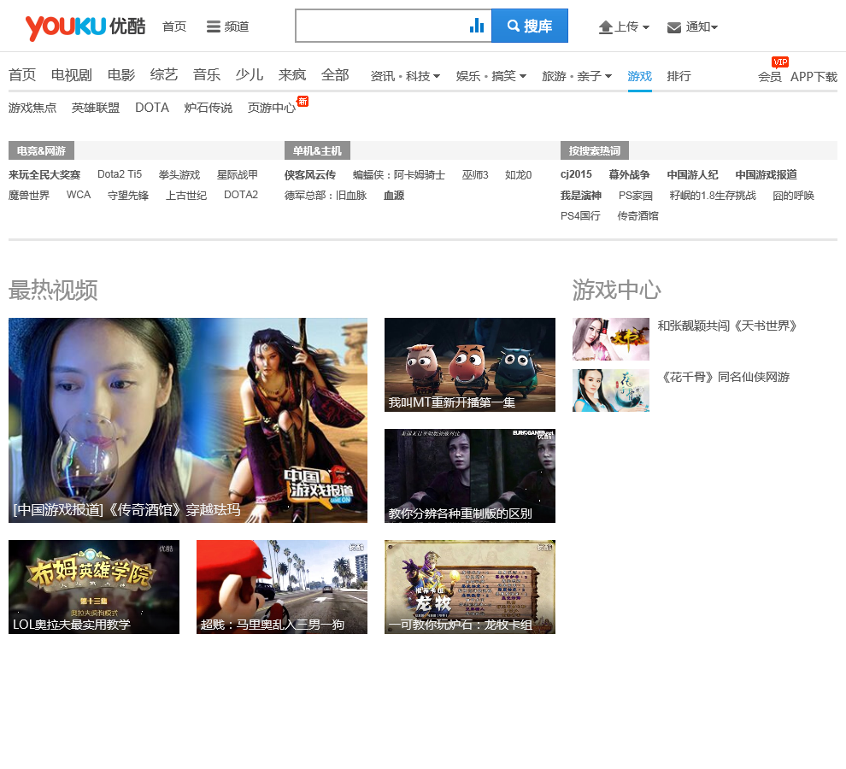Open the 电视剧 nav item
Screen dimensions: 846x769
click(72, 74)
